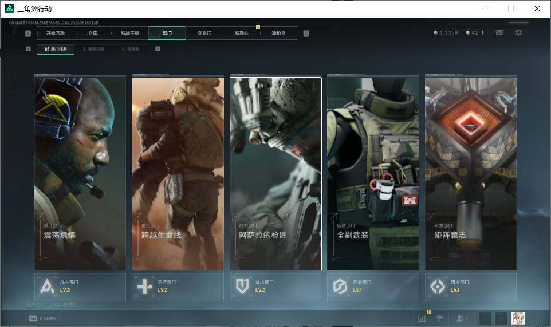This screenshot has width=551, height=327.
Task: Click the 1,117K currency icon
Action: [x=436, y=33]
